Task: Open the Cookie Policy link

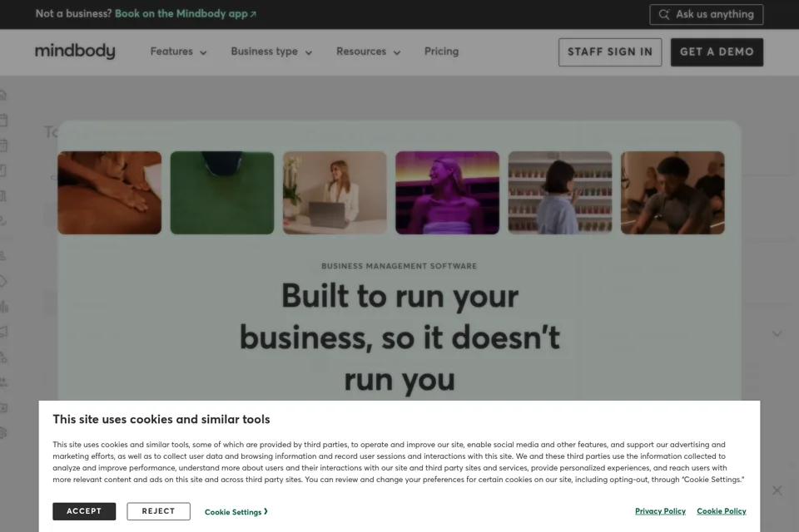Action: pyautogui.click(x=721, y=511)
